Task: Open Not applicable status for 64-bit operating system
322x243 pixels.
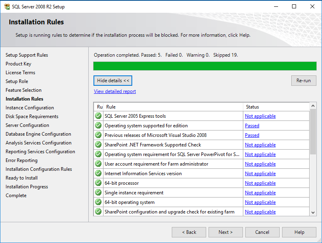Action: click(260, 202)
